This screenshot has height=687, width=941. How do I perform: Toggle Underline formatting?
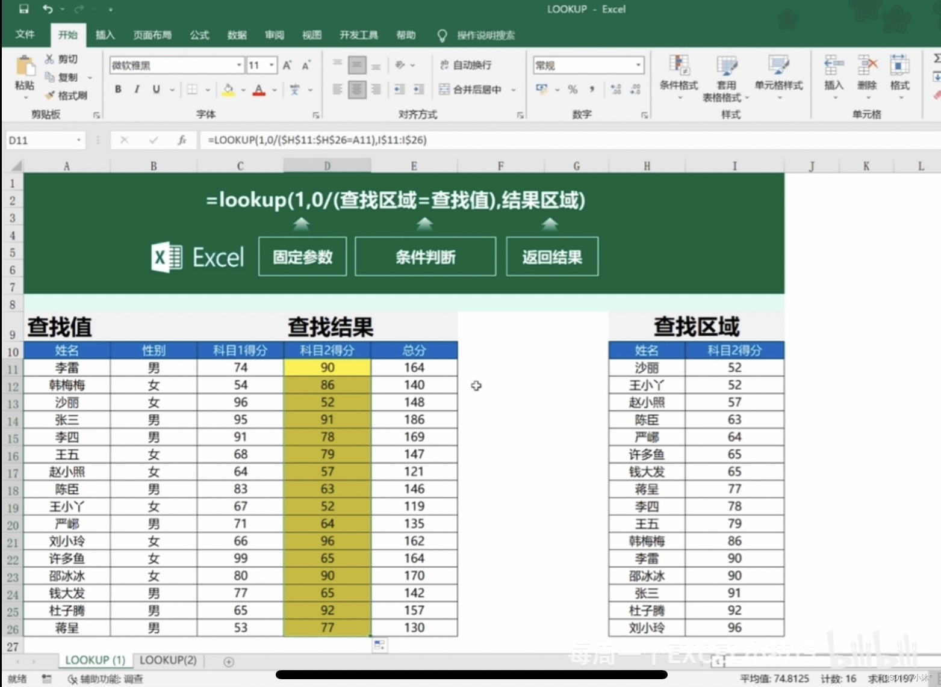(157, 90)
